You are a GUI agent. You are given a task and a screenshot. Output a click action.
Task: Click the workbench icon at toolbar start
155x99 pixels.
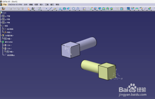3,9
